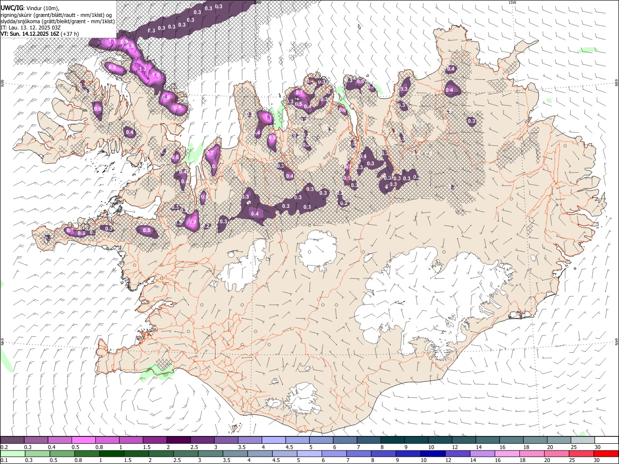Click the '1.3' snowfall value on the map

click(142, 69)
